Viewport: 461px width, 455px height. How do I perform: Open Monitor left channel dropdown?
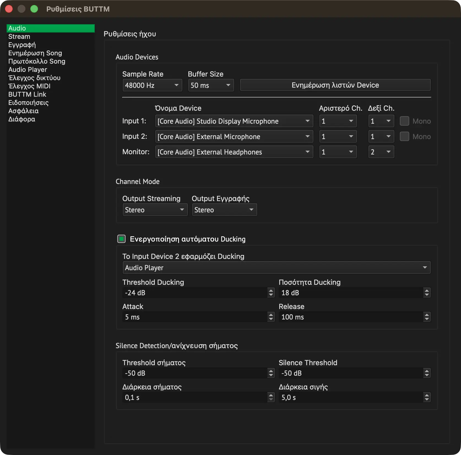[338, 152]
